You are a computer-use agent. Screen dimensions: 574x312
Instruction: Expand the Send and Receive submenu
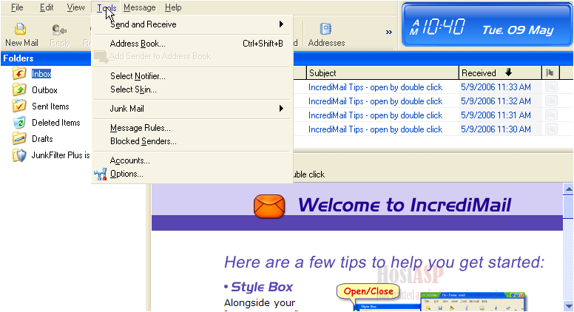pyautogui.click(x=281, y=24)
